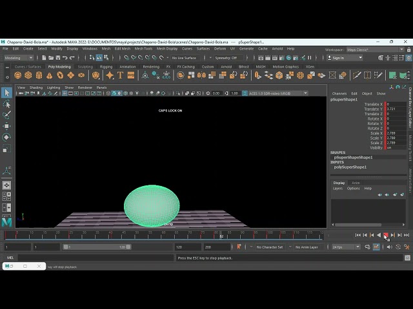Screen dimensions: 413x309
Task: Click the layer editor horizontal scrollbar
Action: (x=358, y=225)
